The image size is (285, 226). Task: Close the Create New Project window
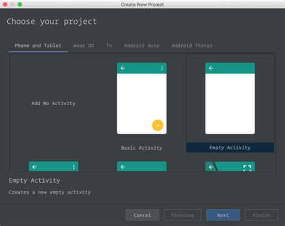click(x=5, y=4)
